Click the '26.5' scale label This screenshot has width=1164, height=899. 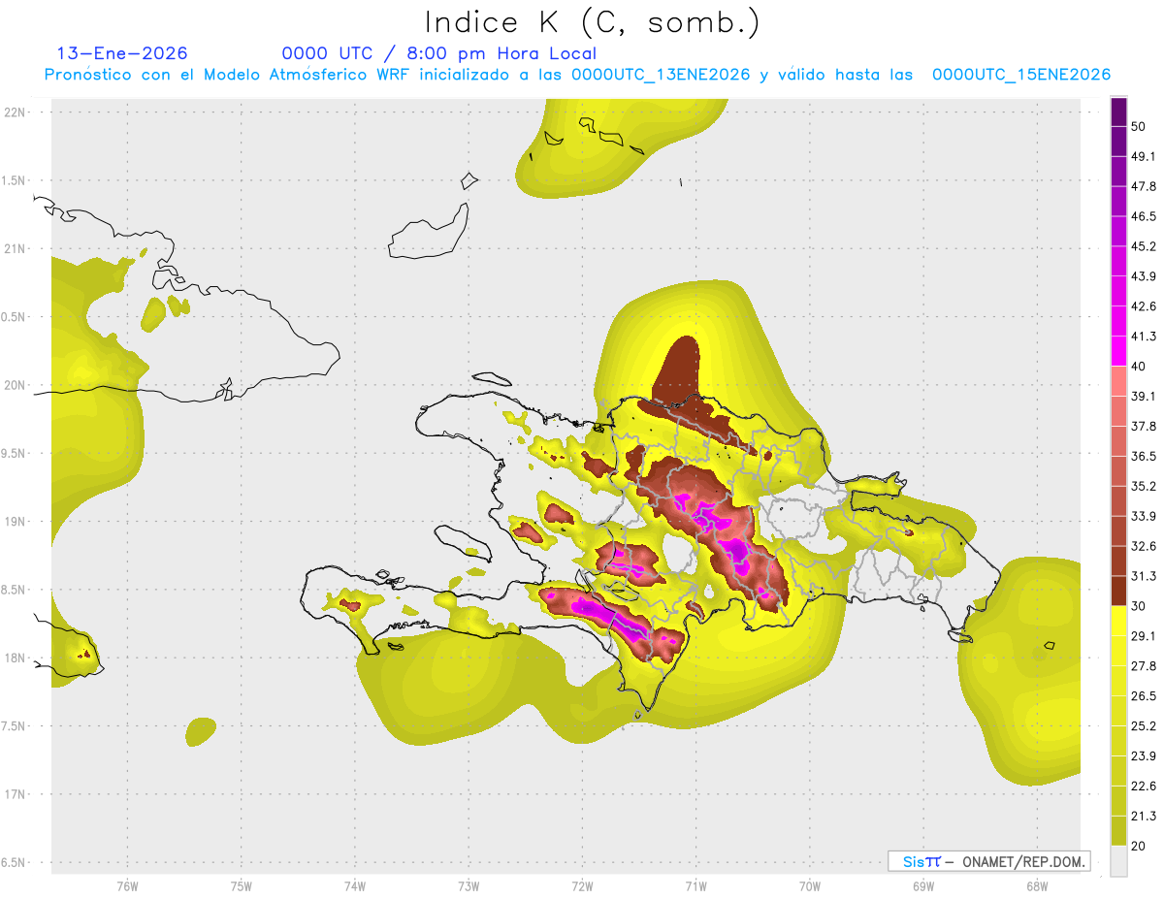[x=1144, y=696]
